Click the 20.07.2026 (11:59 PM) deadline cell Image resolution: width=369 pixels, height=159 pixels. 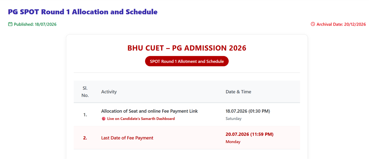pyautogui.click(x=250, y=134)
